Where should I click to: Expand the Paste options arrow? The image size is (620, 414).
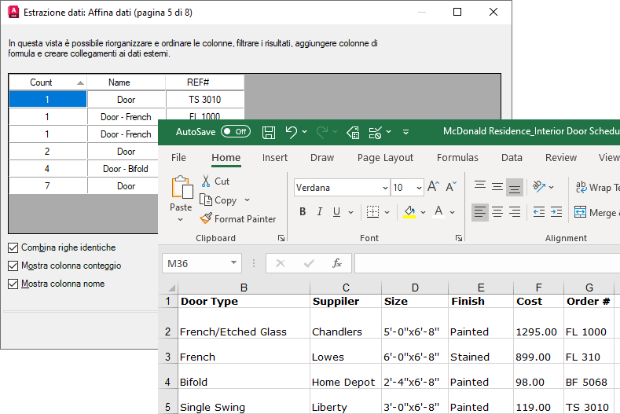point(180,219)
